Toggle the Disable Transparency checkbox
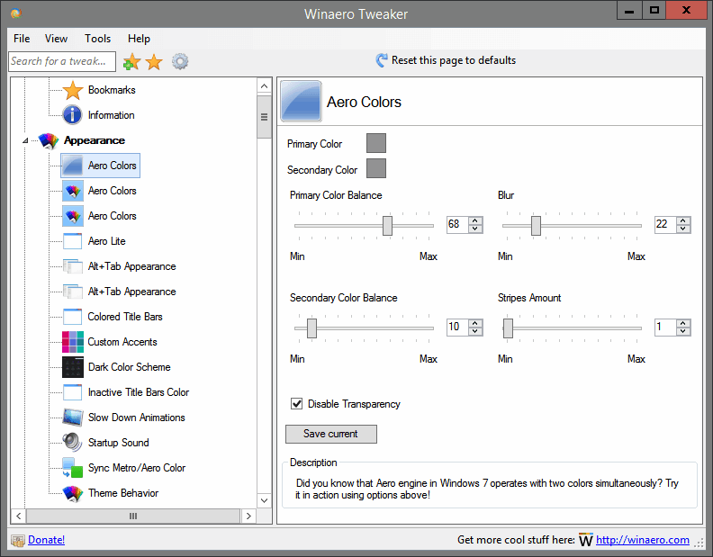713x557 pixels. (296, 403)
